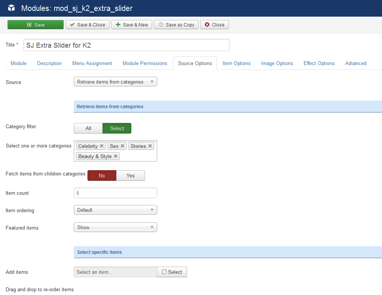Open the Advanced tab
Image resolution: width=382 pixels, height=295 pixels.
(x=356, y=63)
